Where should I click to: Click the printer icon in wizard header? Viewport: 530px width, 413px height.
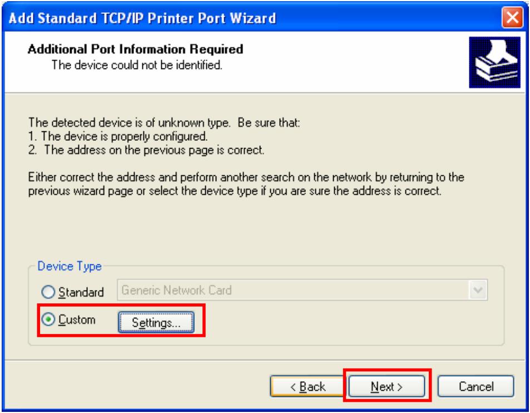point(494,62)
